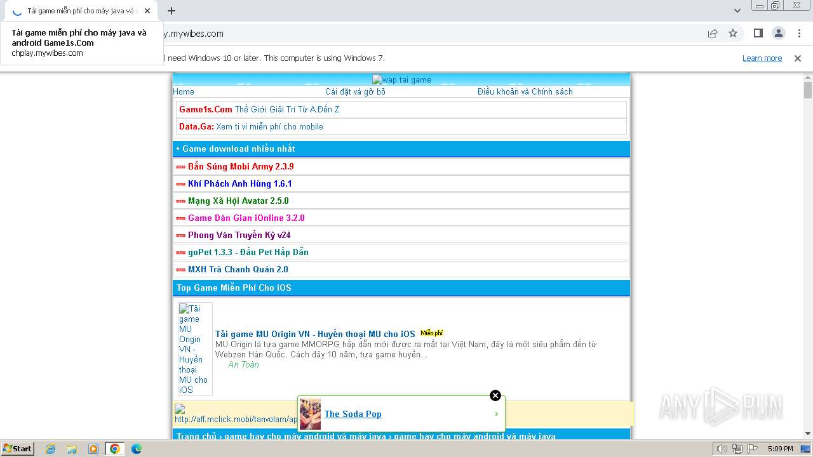Open the Game1s.Com link

206,109
